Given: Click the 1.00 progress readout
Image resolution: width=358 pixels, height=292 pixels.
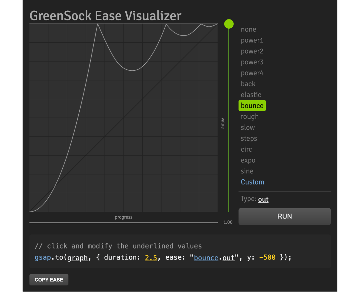Looking at the screenshot, I should 228,222.
